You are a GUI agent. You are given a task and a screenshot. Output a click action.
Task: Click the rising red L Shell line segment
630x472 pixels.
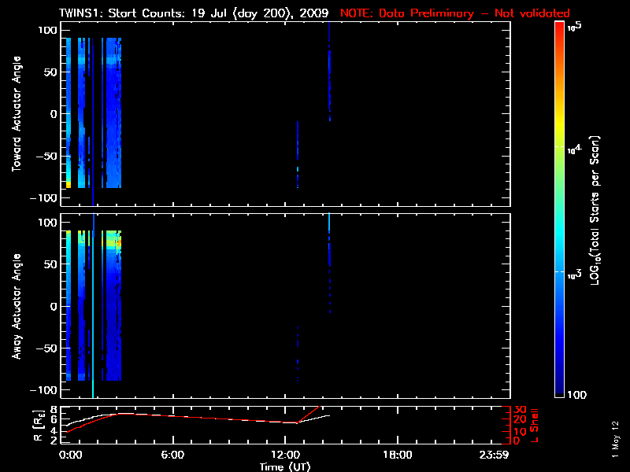coord(307,415)
